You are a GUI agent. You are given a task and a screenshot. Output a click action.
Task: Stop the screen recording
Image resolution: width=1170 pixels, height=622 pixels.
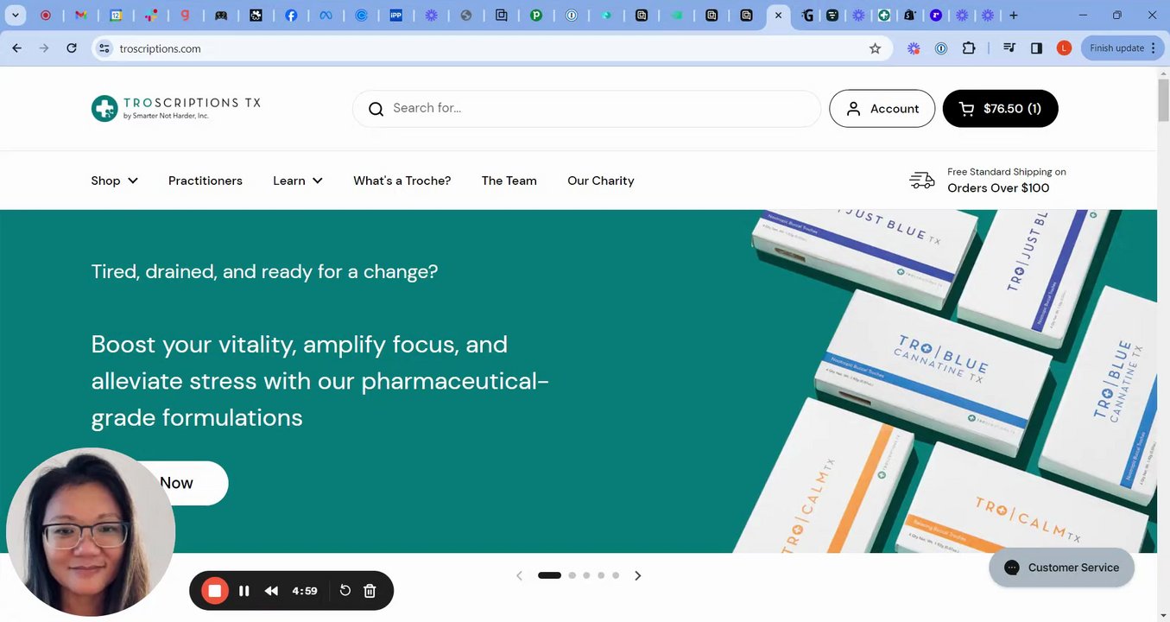click(x=215, y=591)
